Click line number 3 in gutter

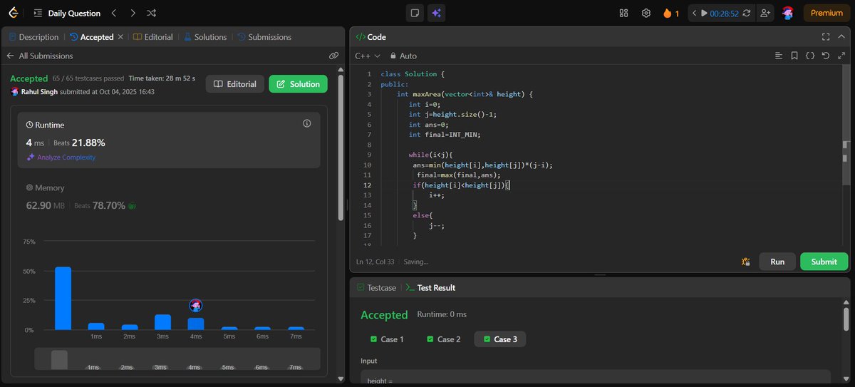(369, 94)
